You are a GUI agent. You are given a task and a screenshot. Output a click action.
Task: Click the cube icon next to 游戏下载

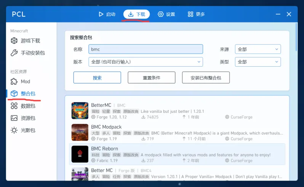14,41
